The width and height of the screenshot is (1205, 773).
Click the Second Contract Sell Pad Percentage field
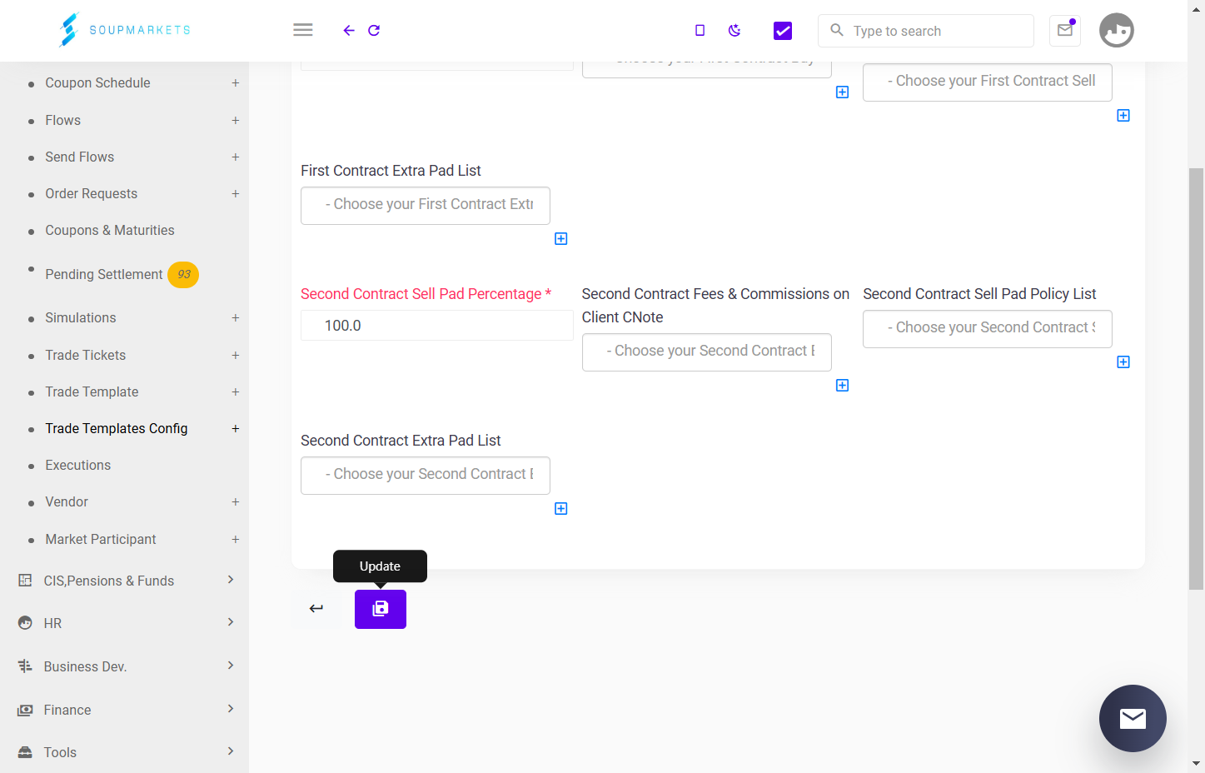click(x=437, y=326)
